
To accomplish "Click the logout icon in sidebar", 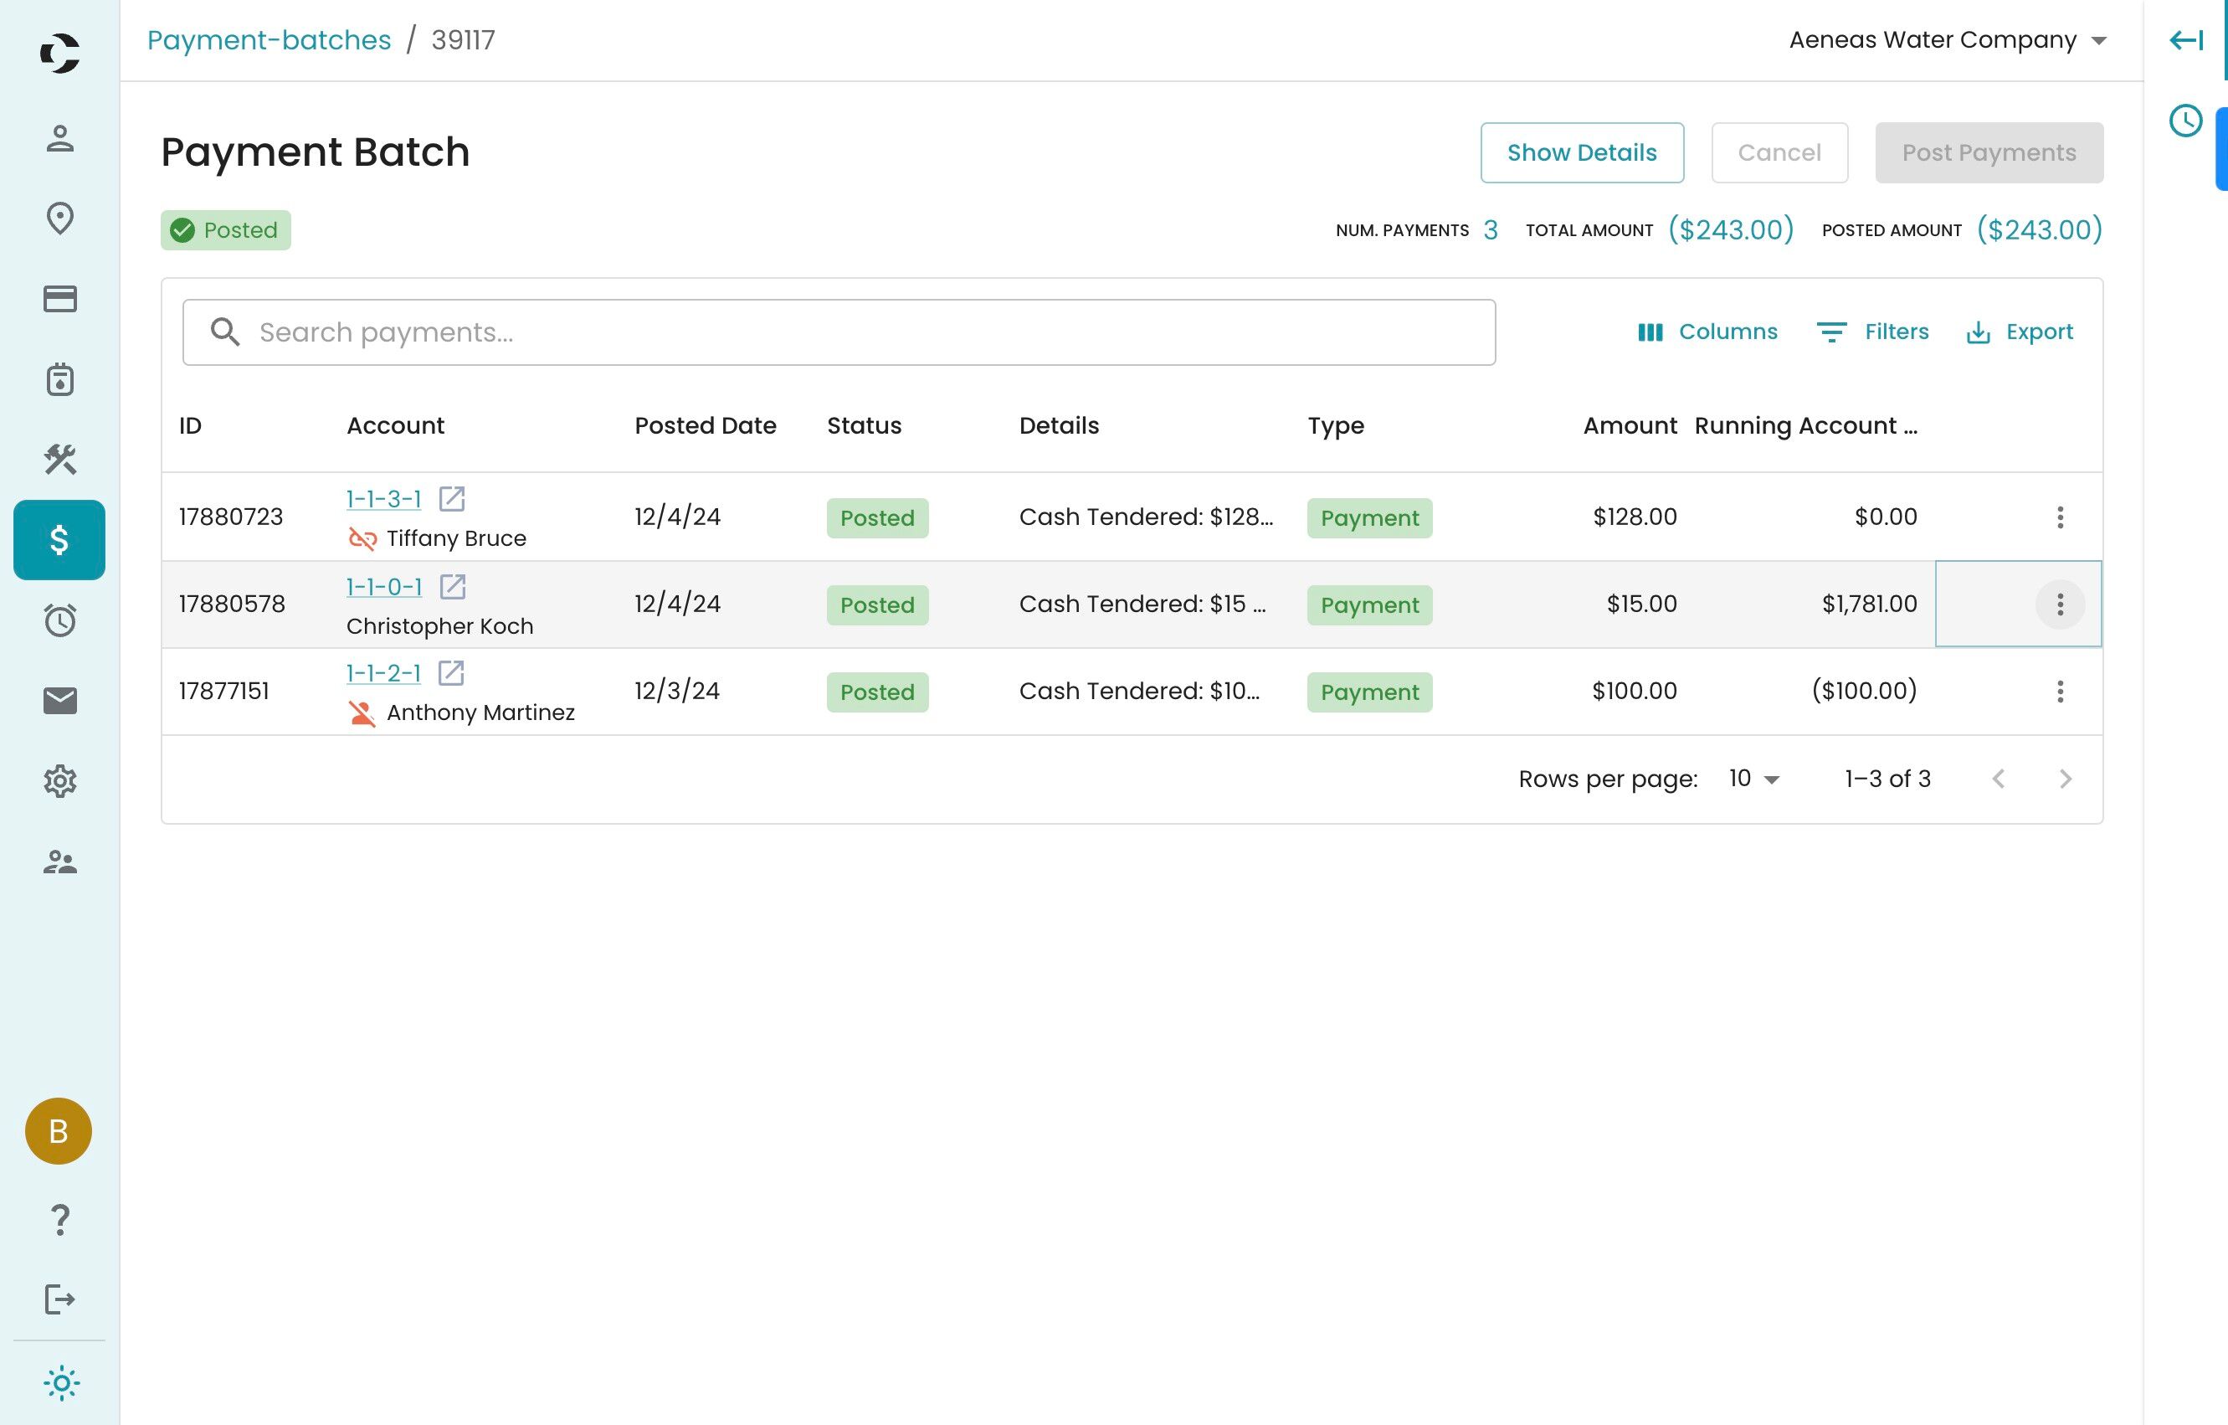I will (x=60, y=1299).
